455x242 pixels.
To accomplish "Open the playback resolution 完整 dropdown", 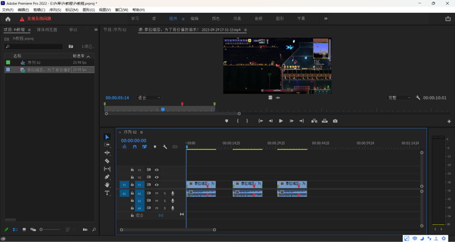I will tap(399, 98).
